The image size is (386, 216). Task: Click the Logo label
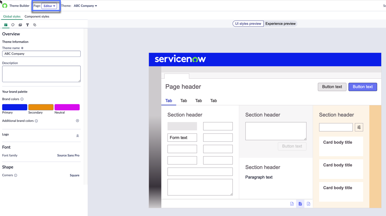tap(5, 134)
